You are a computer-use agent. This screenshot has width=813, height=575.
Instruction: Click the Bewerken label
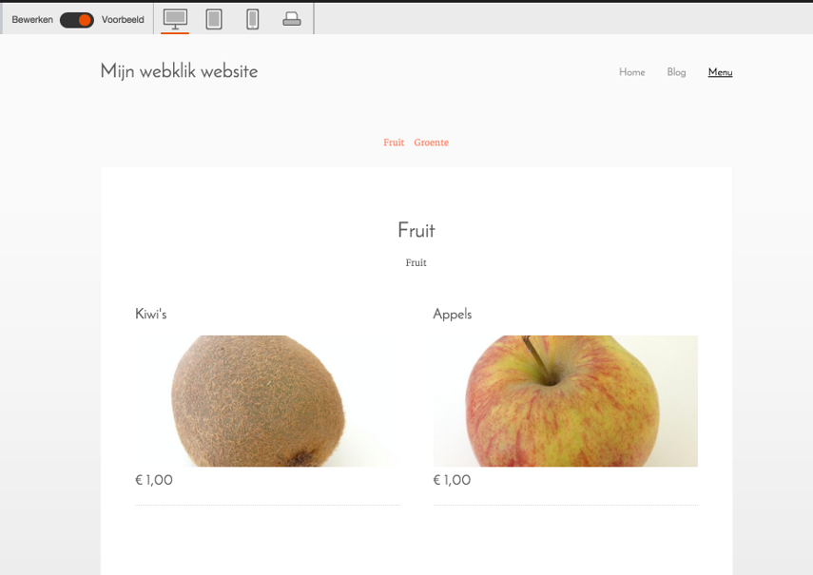(x=32, y=20)
